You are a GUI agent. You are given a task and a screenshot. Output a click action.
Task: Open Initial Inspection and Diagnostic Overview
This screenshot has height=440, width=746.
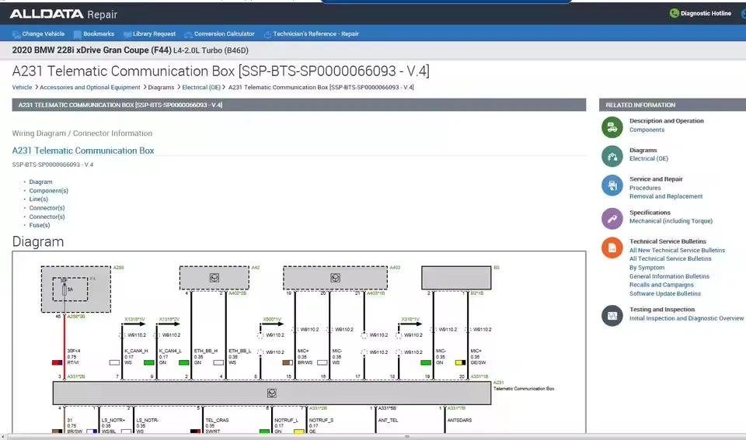tap(686, 318)
